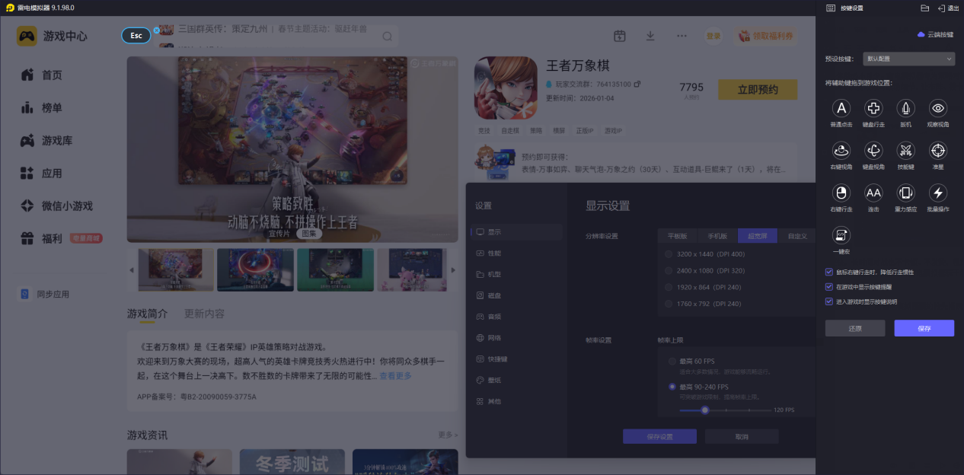964x475 pixels.
Task: Toggle 在游戏中显示按键提醒 checkbox
Action: coord(829,287)
